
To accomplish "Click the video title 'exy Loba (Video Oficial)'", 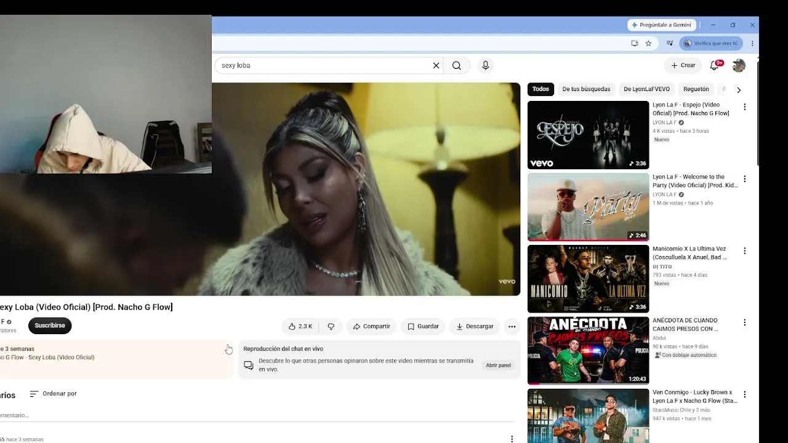I will (x=86, y=307).
